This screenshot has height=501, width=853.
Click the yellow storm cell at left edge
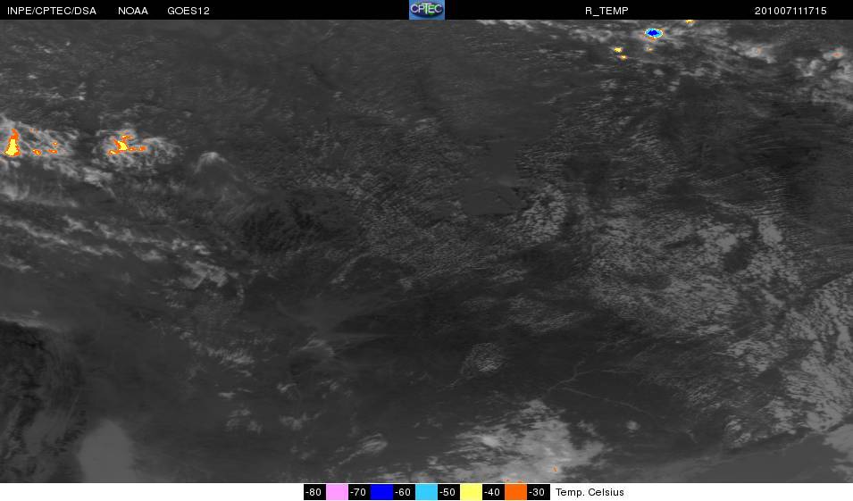point(13,144)
